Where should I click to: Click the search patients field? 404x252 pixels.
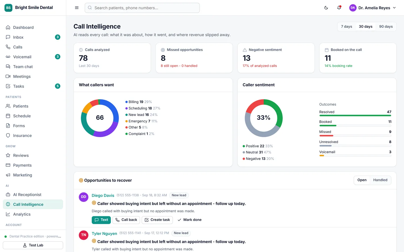(142, 8)
